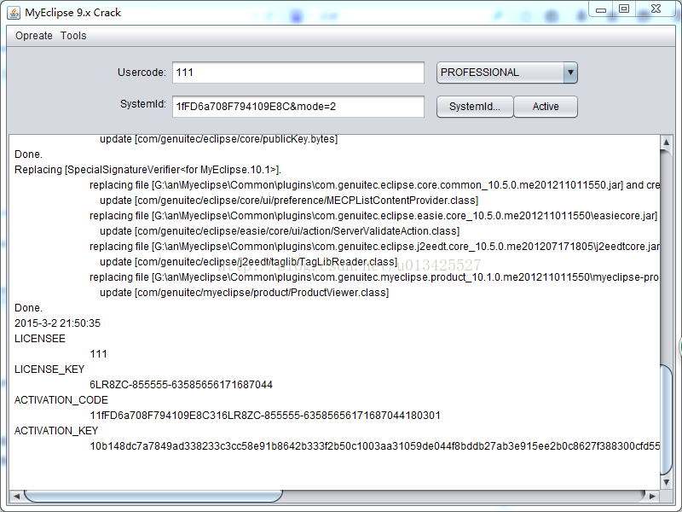Click the update MECPListContentProvider.class log line
682x512 pixels.
pos(289,201)
